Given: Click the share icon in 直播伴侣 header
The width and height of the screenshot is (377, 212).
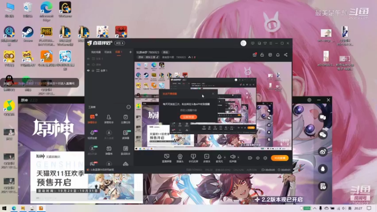Looking at the screenshot, I should (x=286, y=55).
